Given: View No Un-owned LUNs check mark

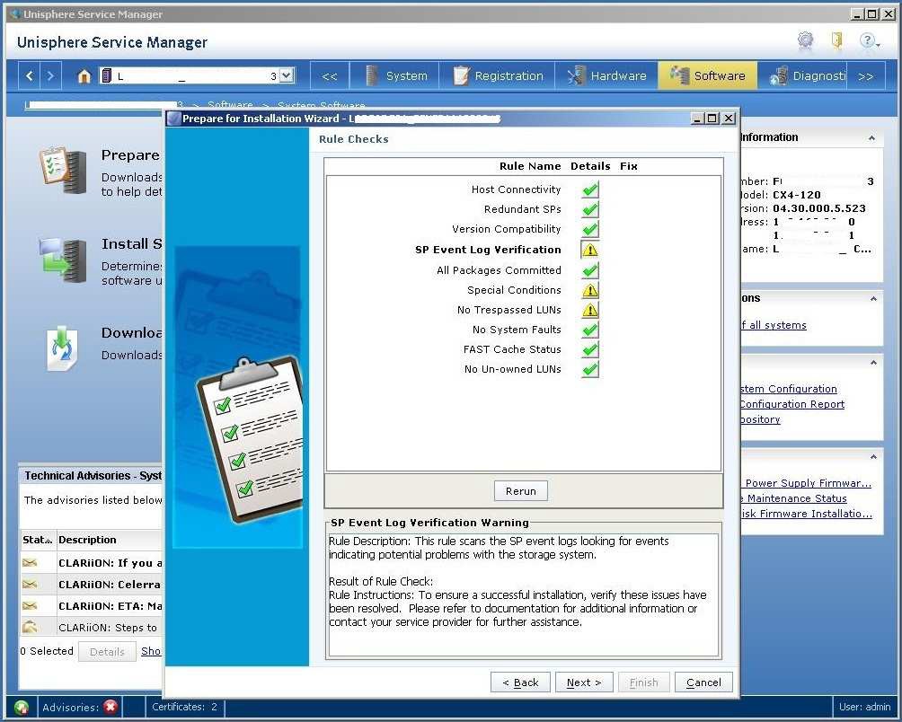Looking at the screenshot, I should coord(589,369).
